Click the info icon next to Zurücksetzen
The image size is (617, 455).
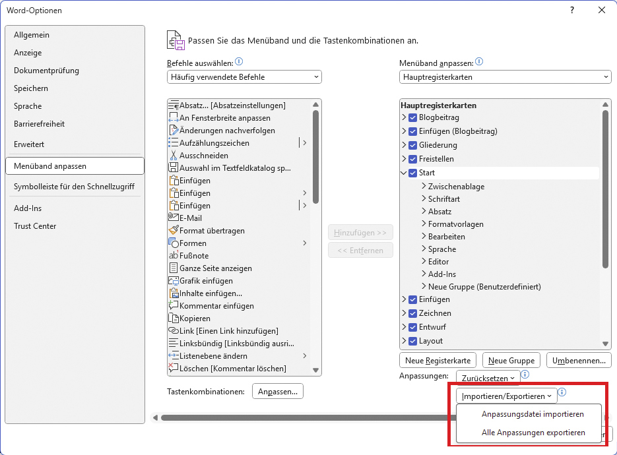(525, 375)
